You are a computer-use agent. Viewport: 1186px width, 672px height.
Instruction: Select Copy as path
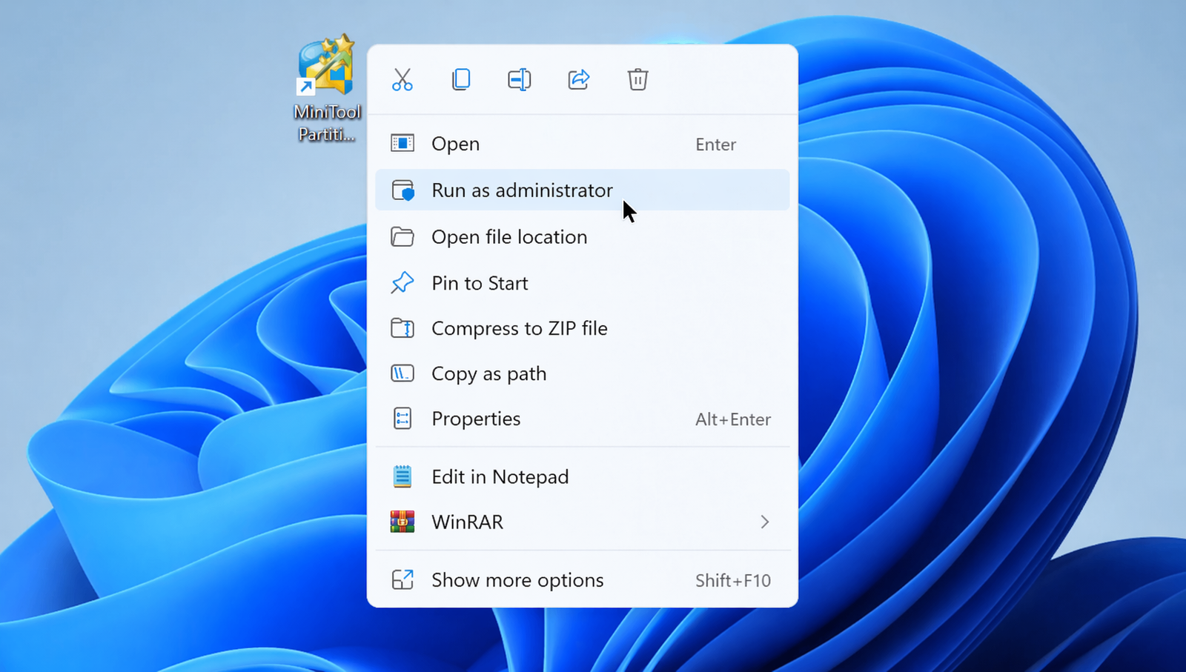coord(582,373)
